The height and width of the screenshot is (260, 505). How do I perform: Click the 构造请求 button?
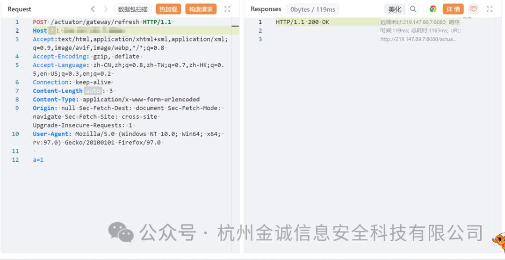pos(201,9)
